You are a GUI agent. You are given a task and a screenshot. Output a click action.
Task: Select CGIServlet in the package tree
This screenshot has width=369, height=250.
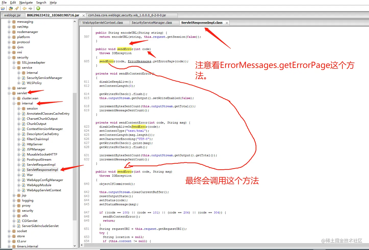point(29,221)
